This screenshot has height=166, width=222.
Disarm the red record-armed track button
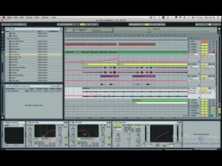(213, 52)
